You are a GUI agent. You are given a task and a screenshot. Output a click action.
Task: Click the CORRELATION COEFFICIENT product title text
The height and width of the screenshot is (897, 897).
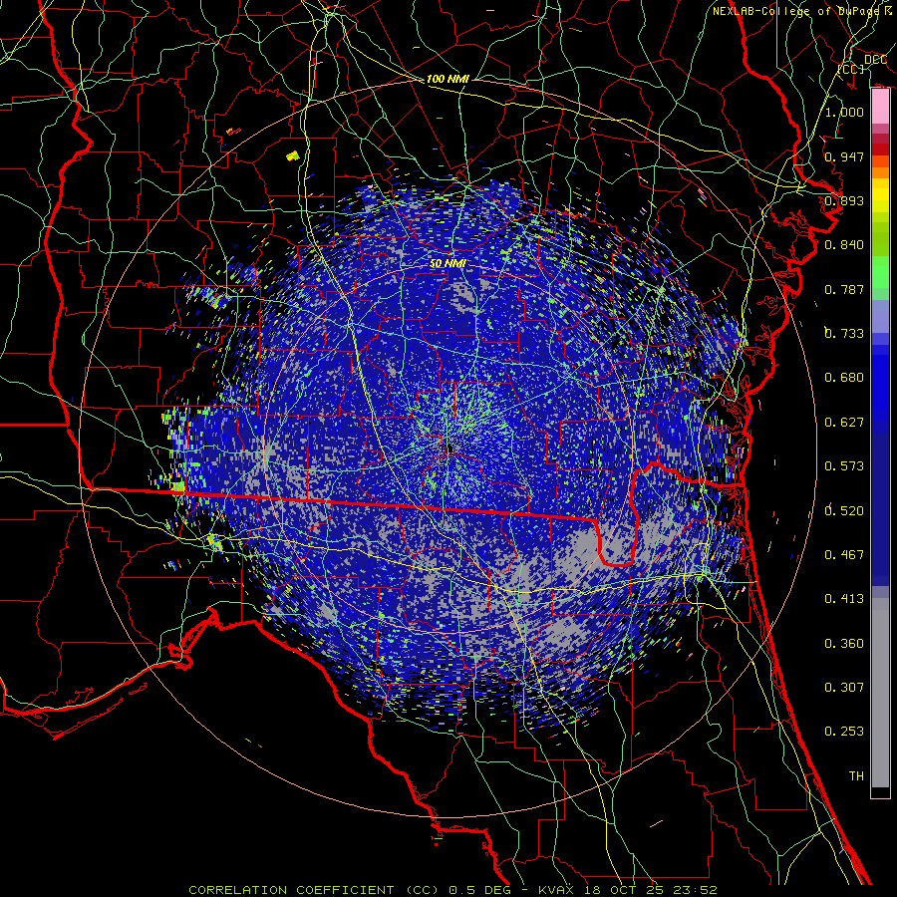click(x=314, y=890)
